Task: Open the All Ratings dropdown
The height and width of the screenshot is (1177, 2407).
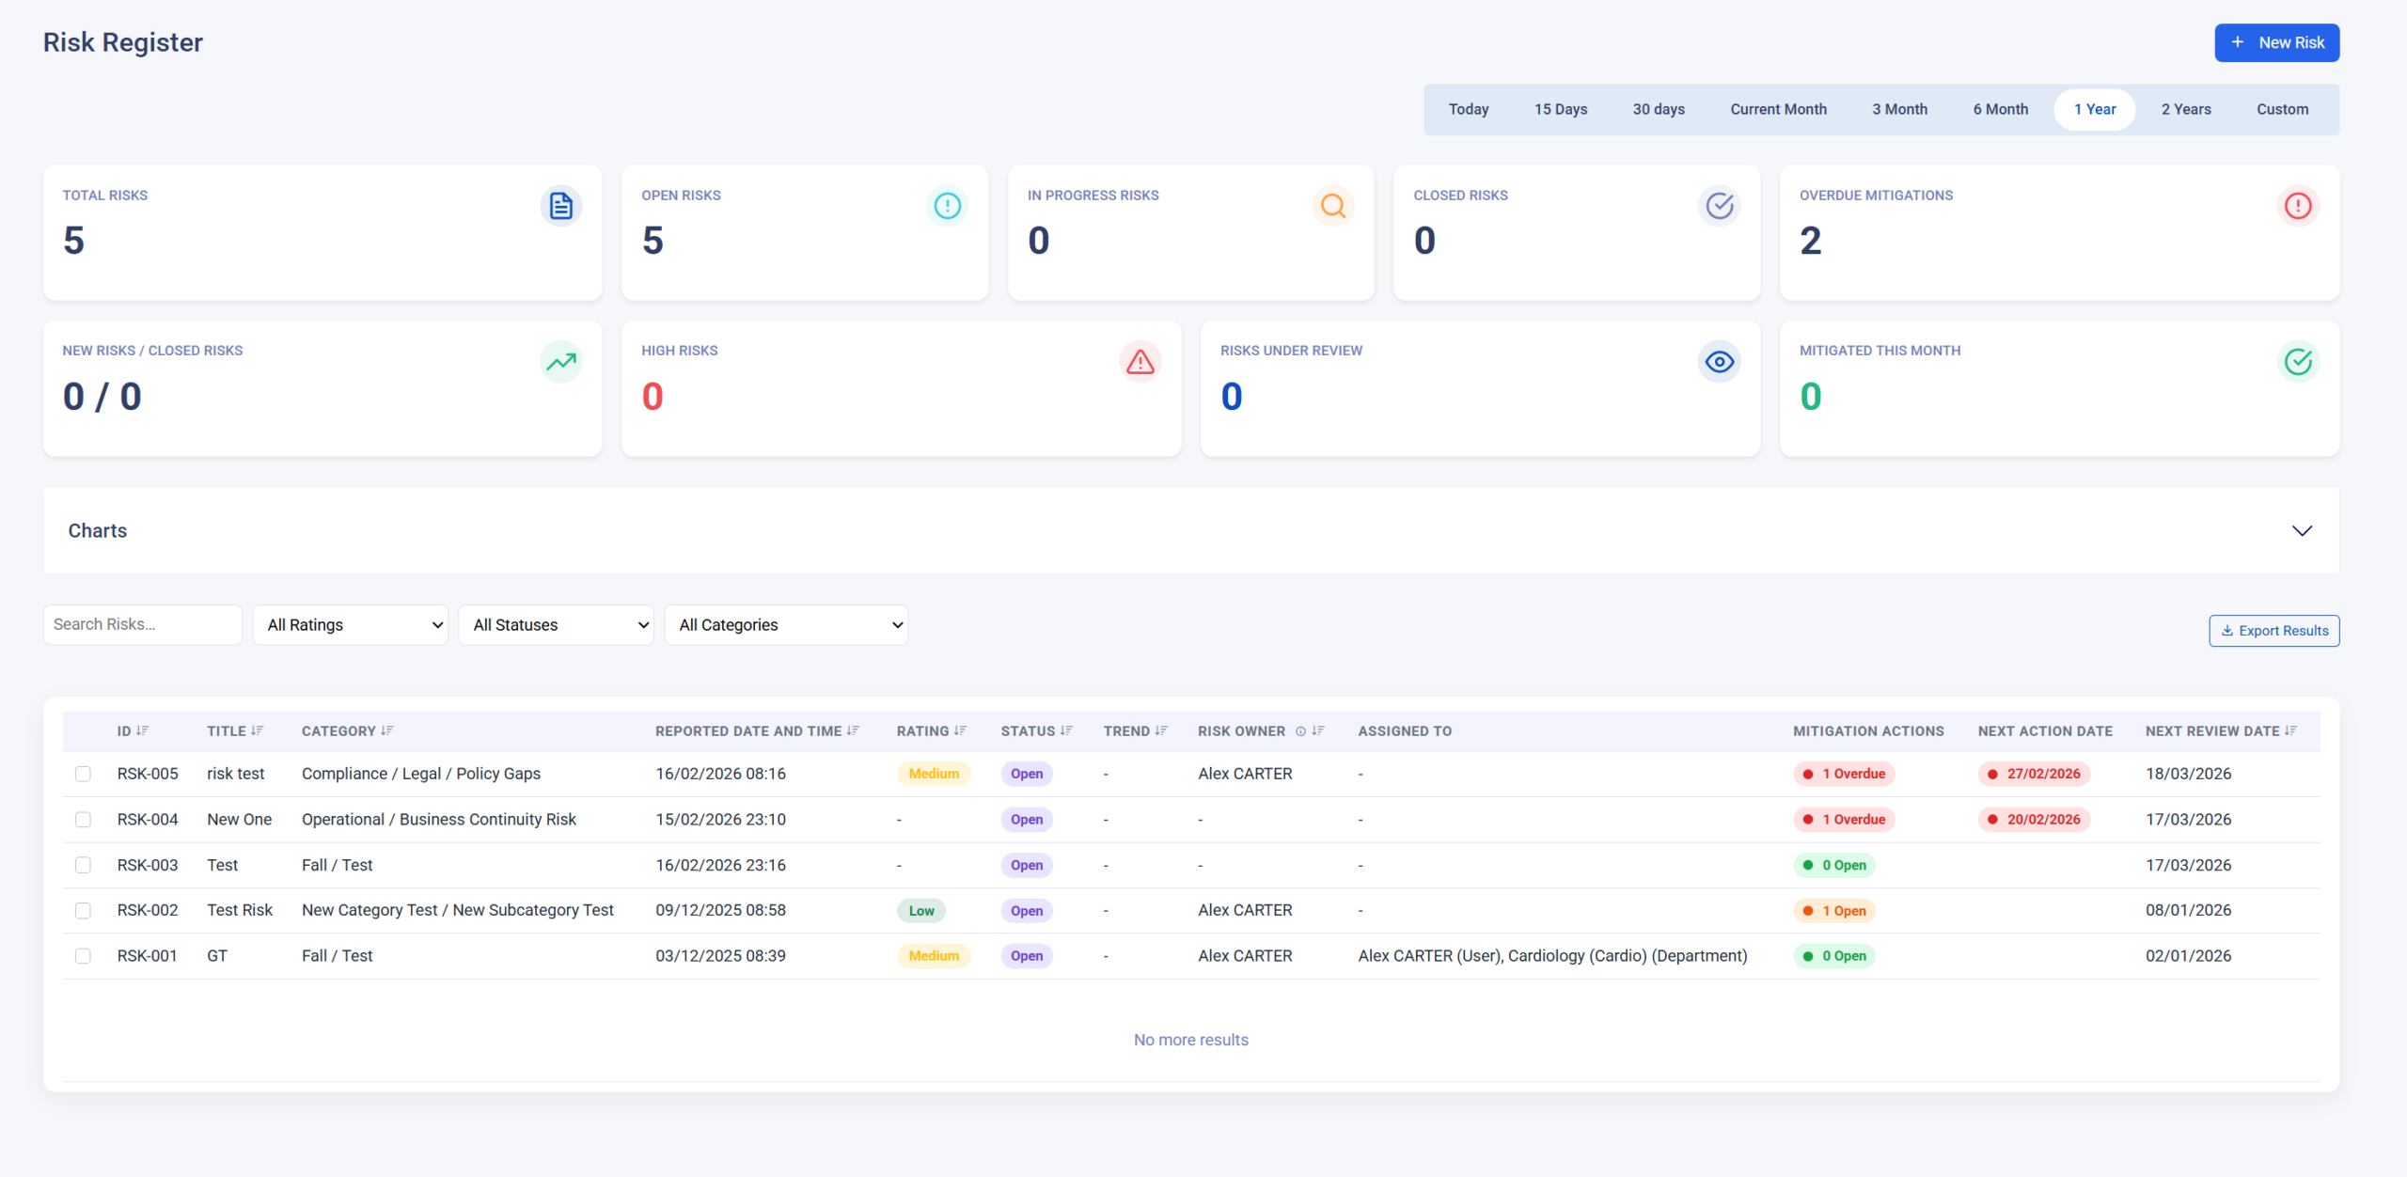Action: point(351,625)
